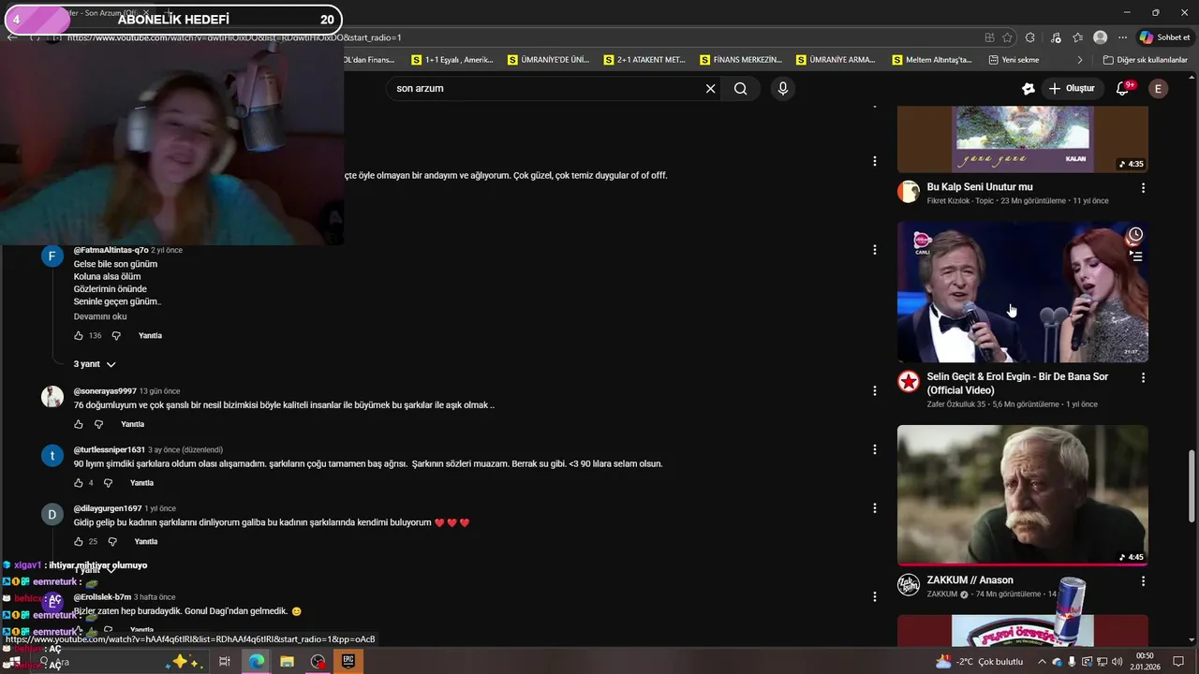Open the Edge profile avatar
Screen dimensions: 1199x674
coord(1101,37)
